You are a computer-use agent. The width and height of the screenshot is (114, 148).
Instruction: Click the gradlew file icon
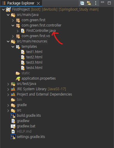13,121
